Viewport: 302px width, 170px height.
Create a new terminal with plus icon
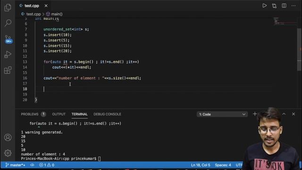tap(255, 114)
